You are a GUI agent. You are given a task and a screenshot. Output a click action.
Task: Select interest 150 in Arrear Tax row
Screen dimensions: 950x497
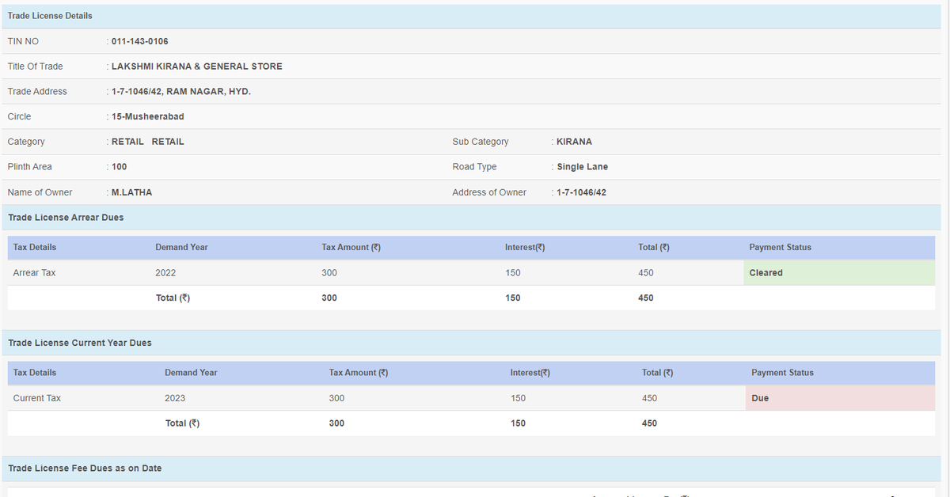pyautogui.click(x=513, y=272)
